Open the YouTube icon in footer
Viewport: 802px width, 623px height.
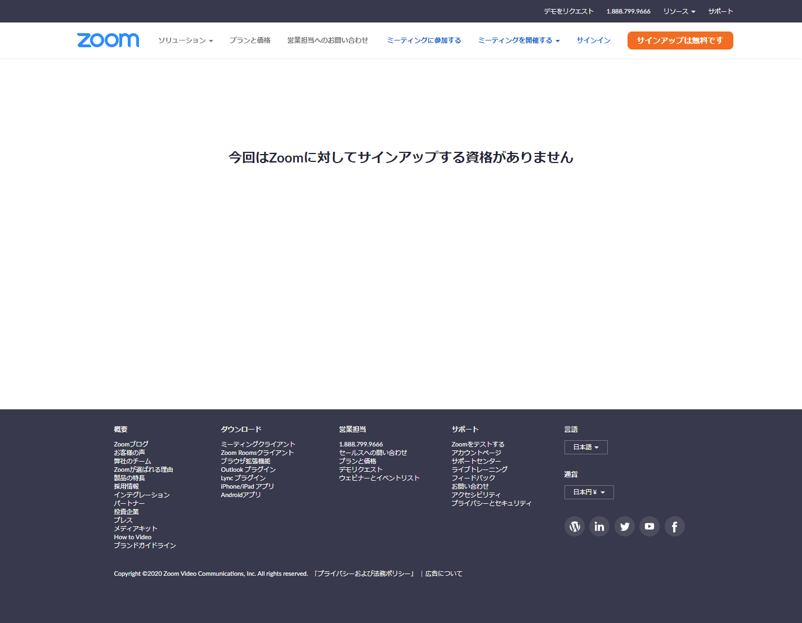[649, 526]
